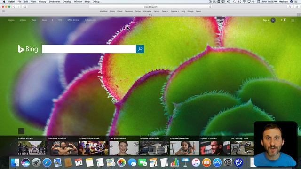
Task: Open the Google favorite bookmark
Action: point(190,11)
